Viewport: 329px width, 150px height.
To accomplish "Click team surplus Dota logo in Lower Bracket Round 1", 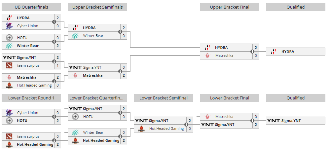I will (9, 136).
